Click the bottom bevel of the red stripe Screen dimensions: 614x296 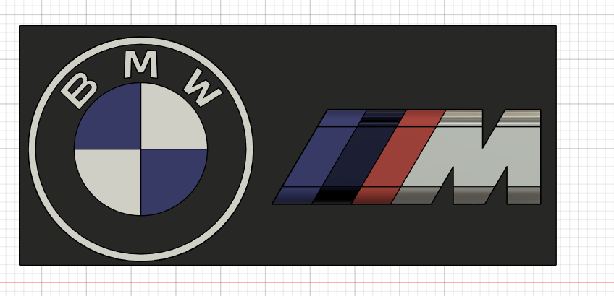tap(376, 195)
